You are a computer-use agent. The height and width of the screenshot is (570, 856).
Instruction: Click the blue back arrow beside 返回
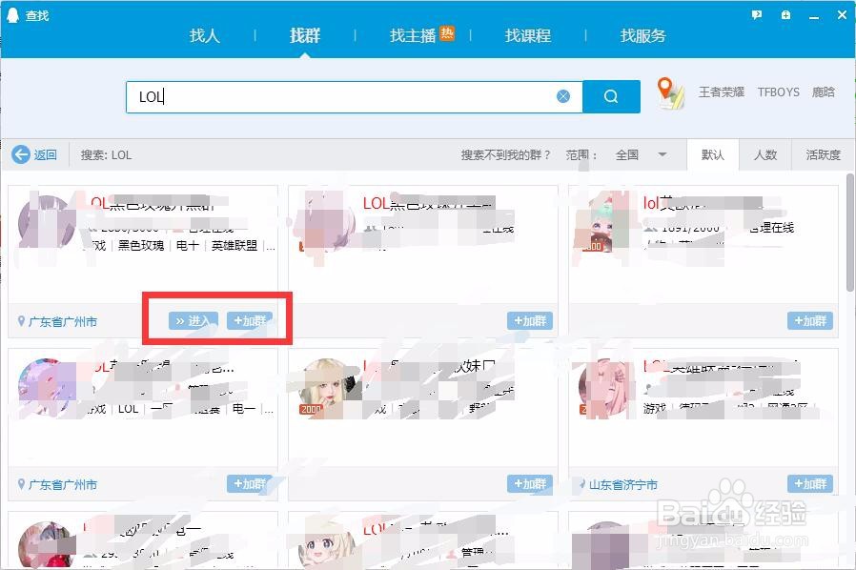tap(20, 154)
